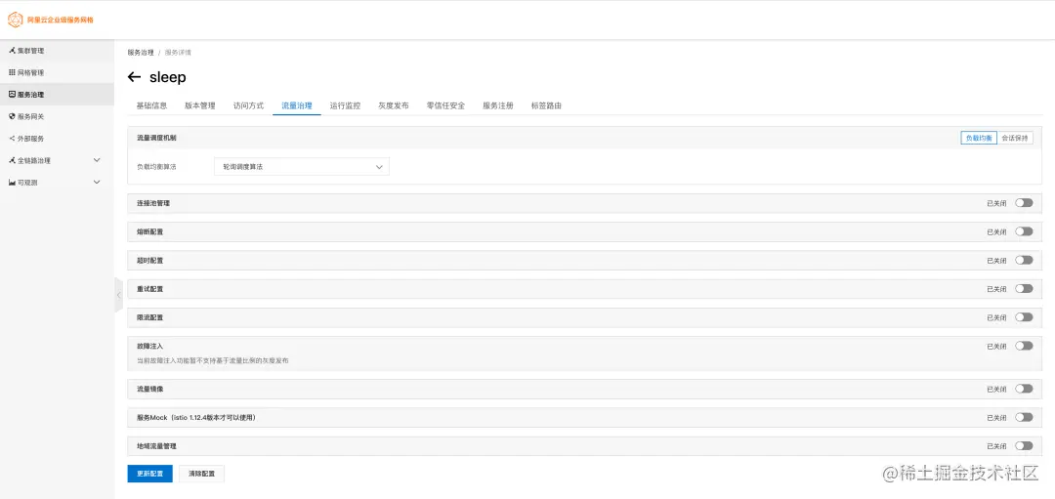Enable the 连接池管理 switch

click(x=1024, y=202)
